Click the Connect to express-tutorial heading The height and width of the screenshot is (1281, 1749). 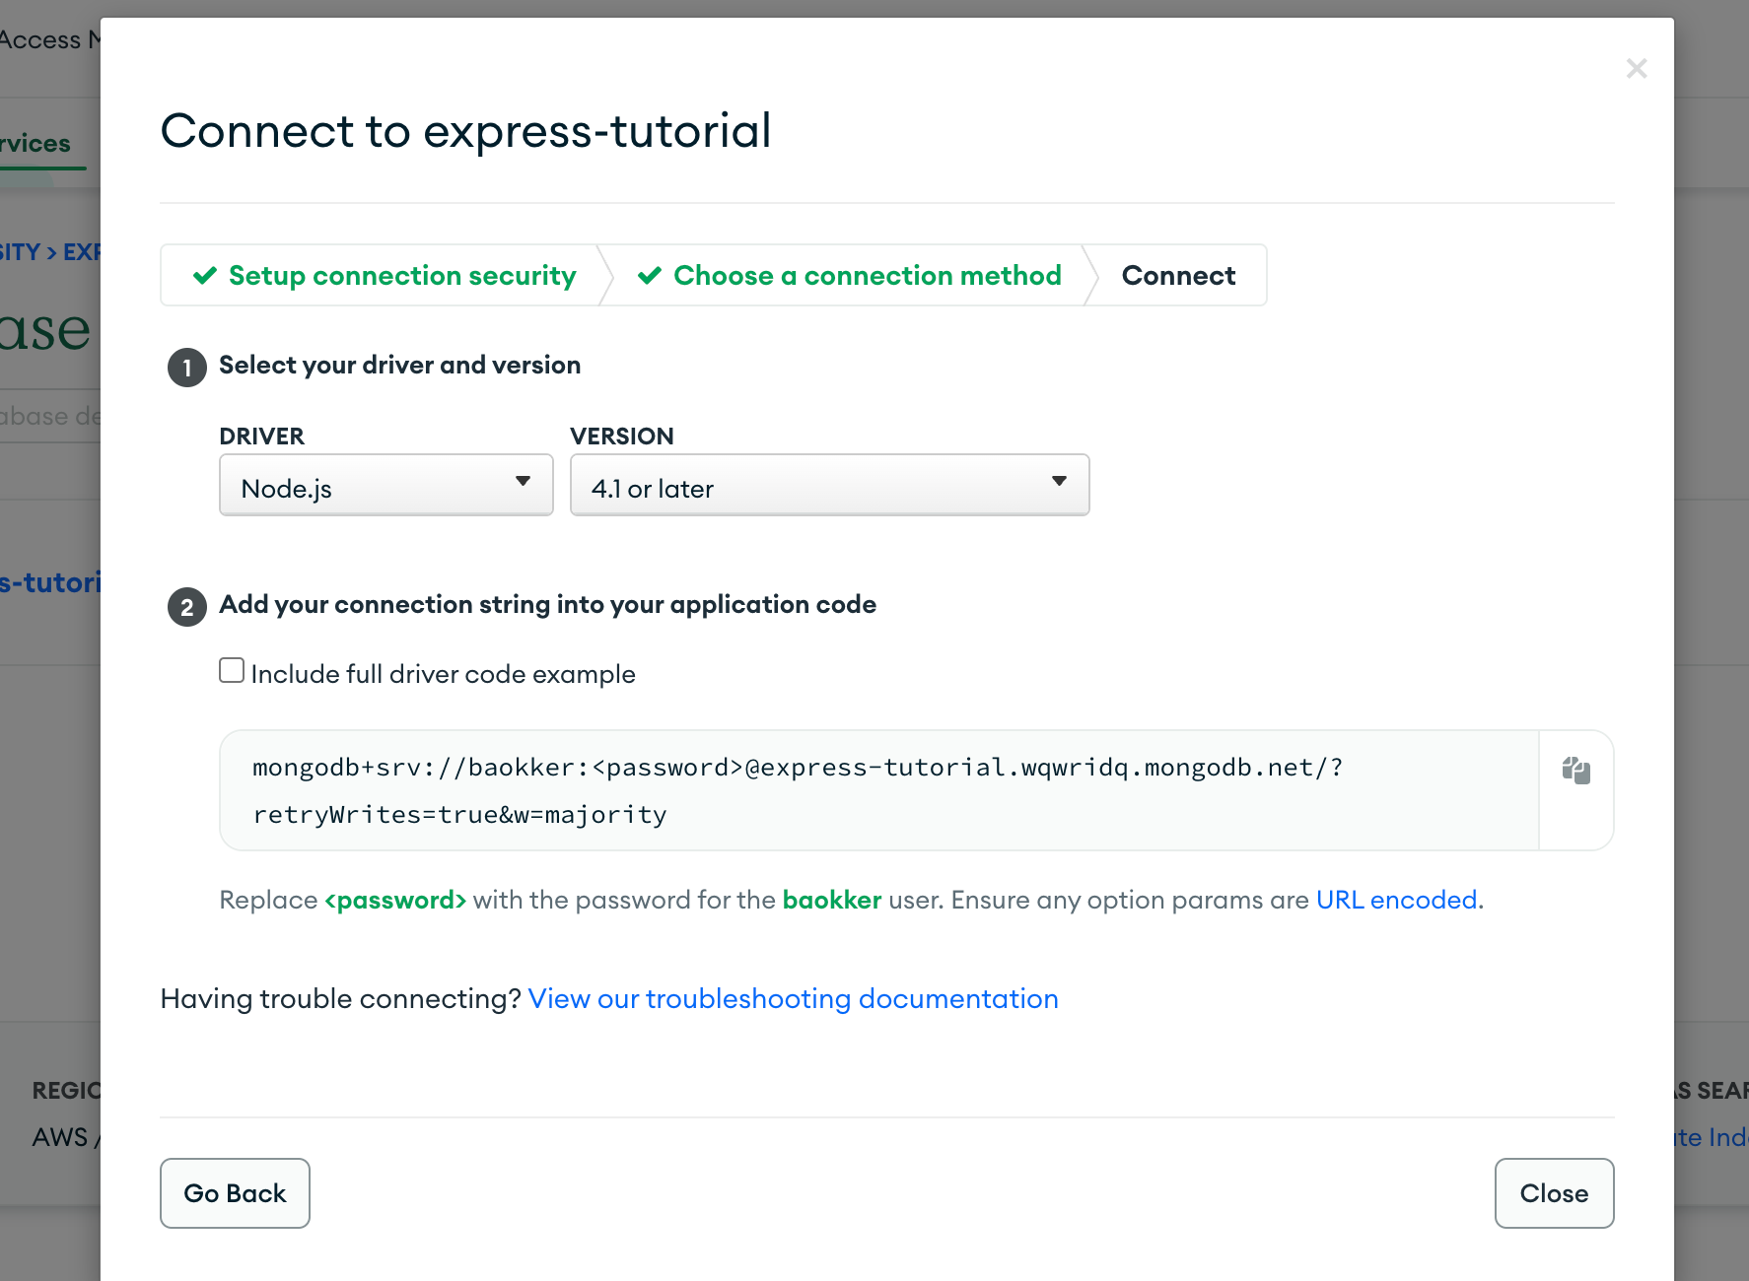point(465,131)
